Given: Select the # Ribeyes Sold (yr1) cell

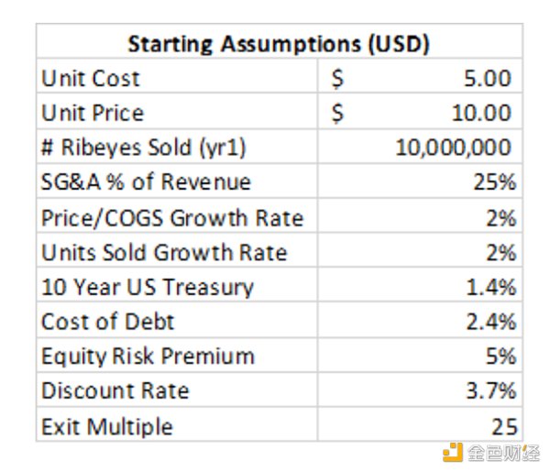Looking at the screenshot, I should pyautogui.click(x=144, y=148).
